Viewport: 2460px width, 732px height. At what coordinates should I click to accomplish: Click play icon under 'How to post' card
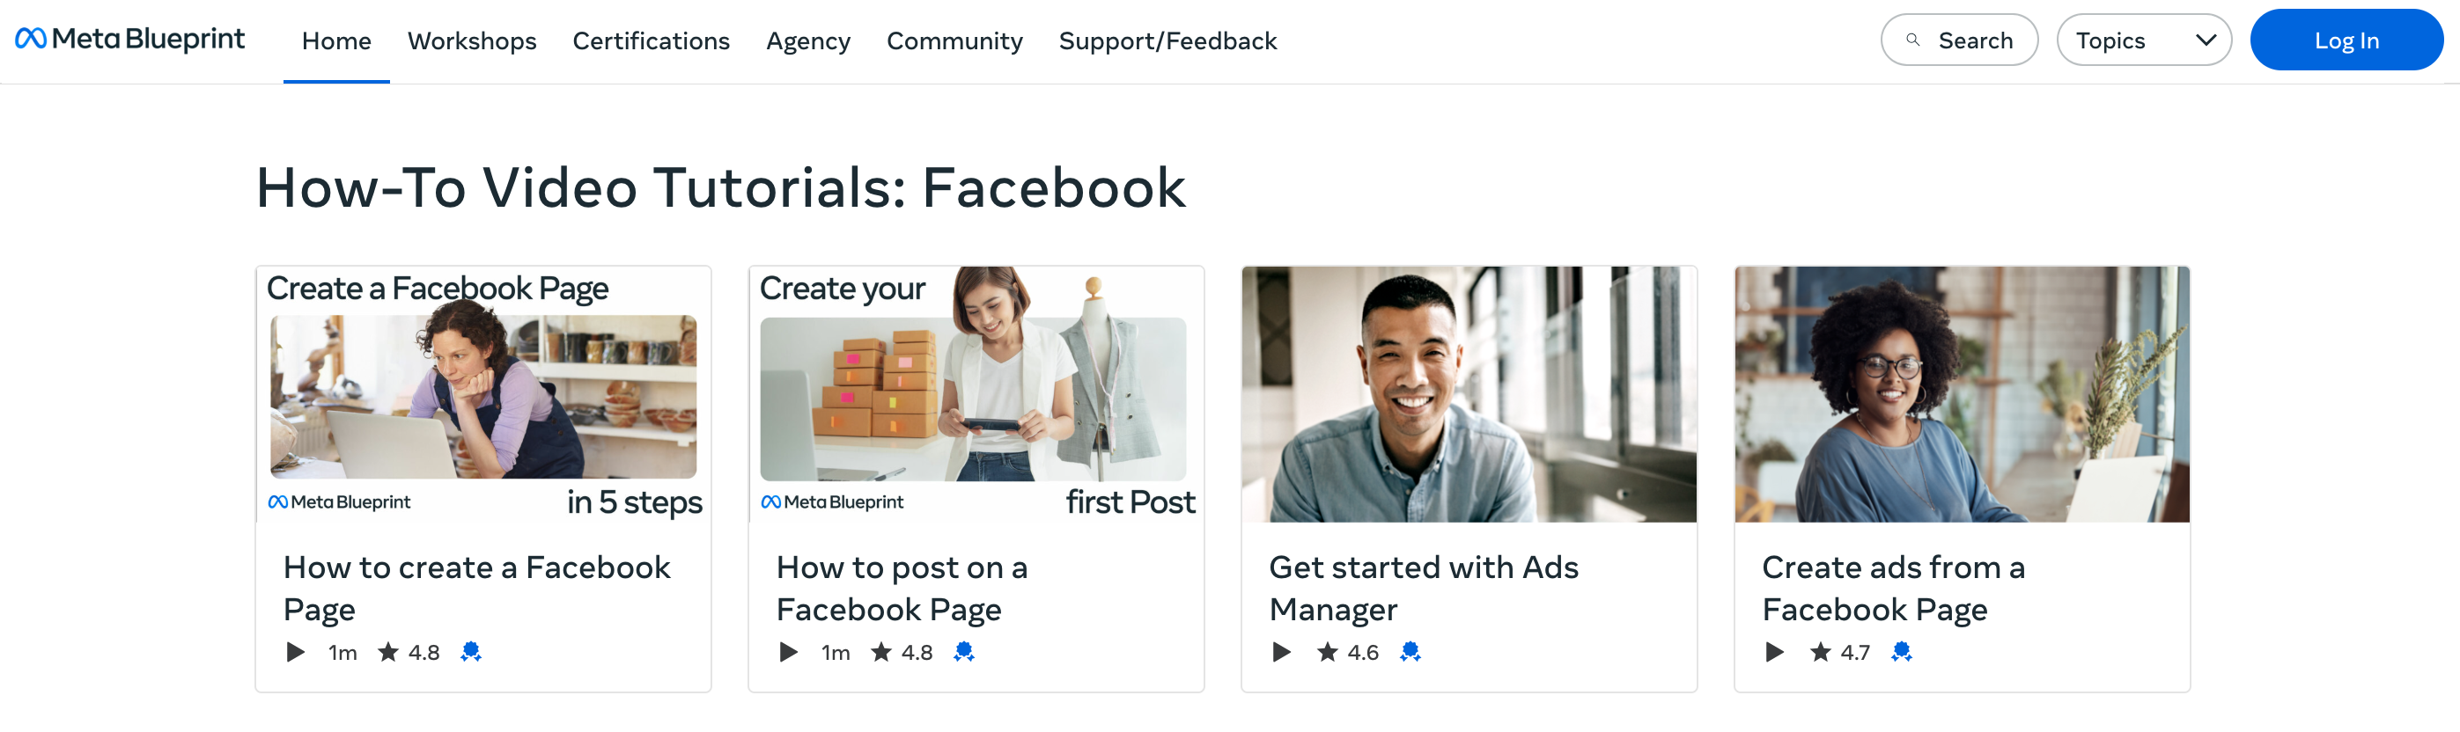tap(789, 652)
